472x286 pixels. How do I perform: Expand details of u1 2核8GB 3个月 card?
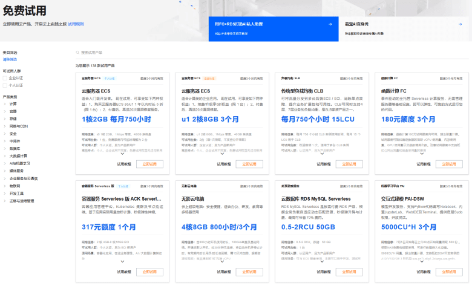[222, 154]
